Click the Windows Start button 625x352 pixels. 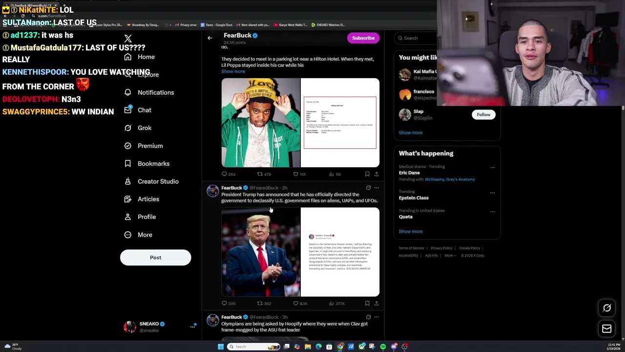221,347
